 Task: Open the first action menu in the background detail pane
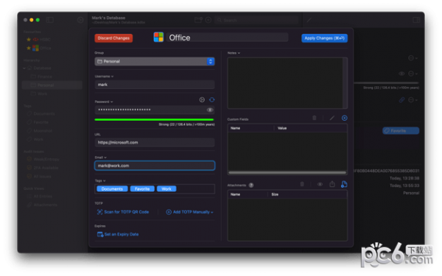click(x=413, y=58)
